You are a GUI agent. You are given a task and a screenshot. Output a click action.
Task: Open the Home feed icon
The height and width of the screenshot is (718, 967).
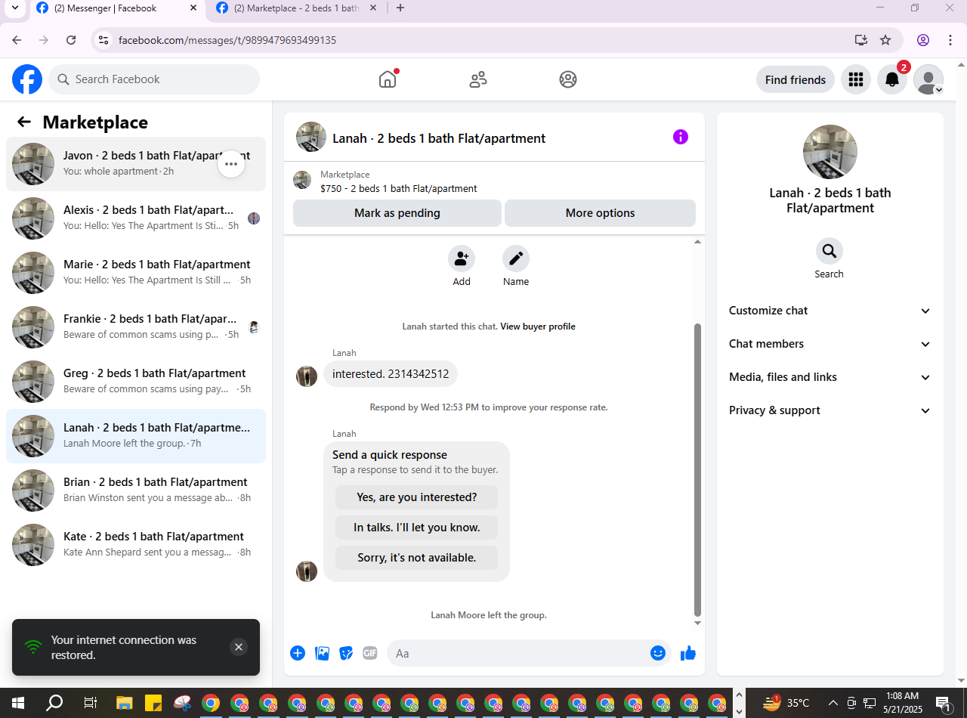point(388,79)
